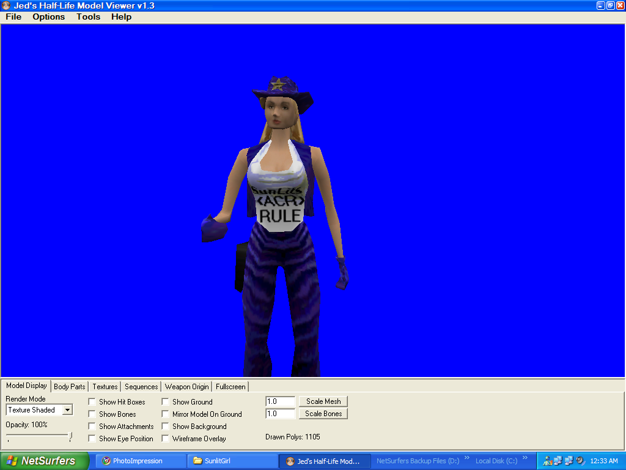Switch to the Weapon Origin tab
This screenshot has width=626, height=470.
pyautogui.click(x=187, y=387)
